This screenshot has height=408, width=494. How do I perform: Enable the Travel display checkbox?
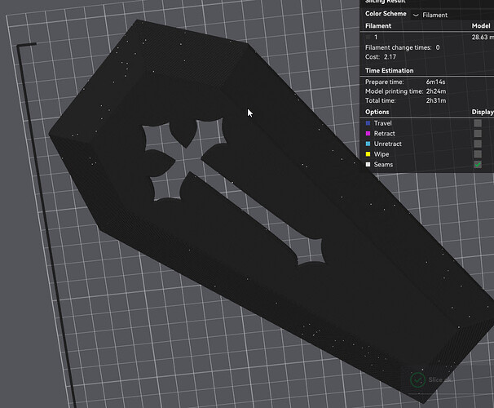[478, 123]
